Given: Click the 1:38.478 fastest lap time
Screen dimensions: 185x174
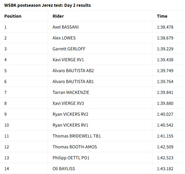Looking at the screenshot, I should pyautogui.click(x=165, y=27).
